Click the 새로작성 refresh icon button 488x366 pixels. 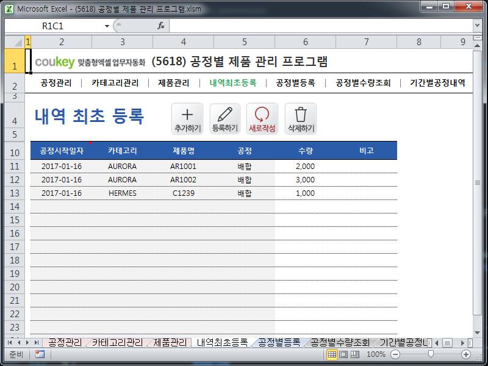tap(262, 119)
